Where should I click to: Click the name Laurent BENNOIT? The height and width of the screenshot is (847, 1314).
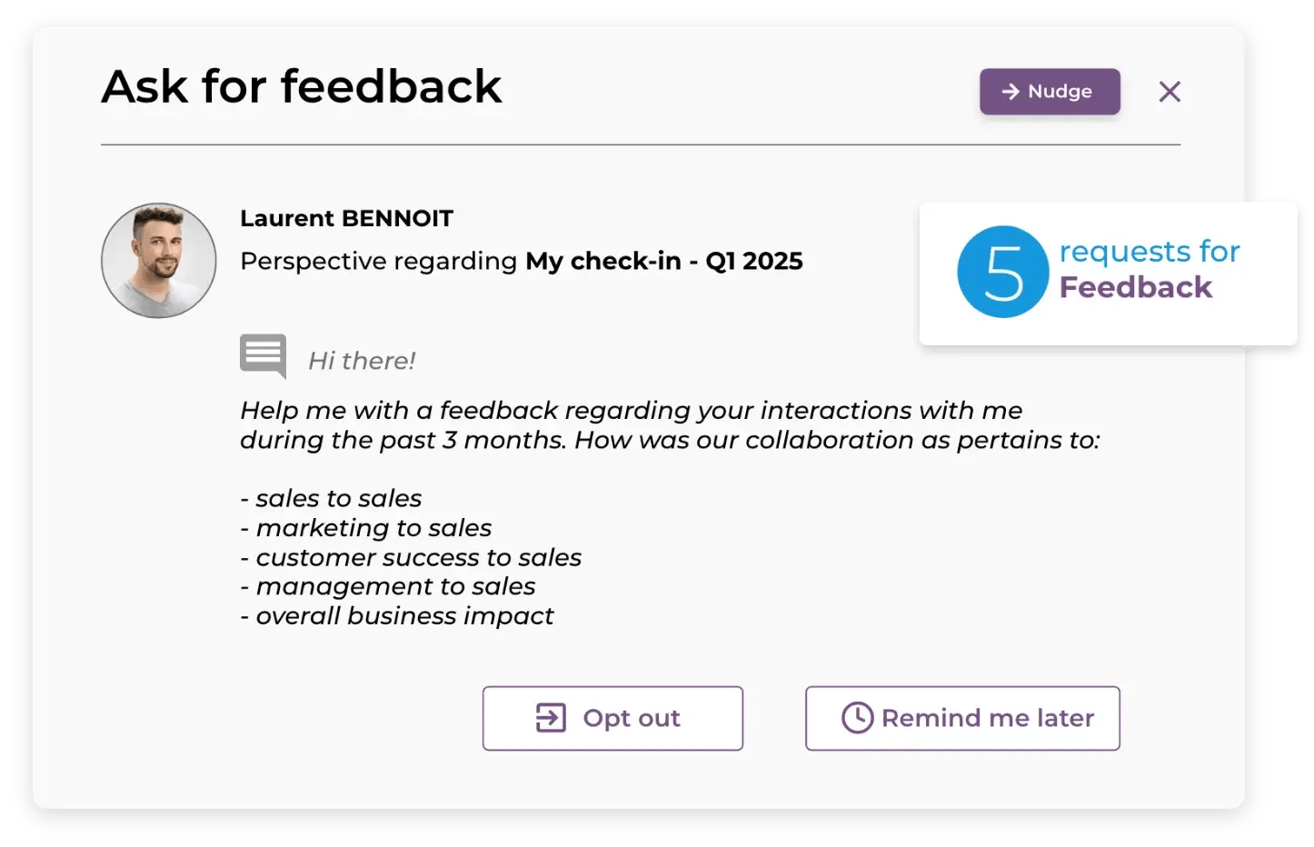pos(346,218)
